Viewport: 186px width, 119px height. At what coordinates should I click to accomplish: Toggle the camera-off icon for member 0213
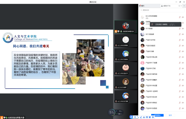point(183,34)
